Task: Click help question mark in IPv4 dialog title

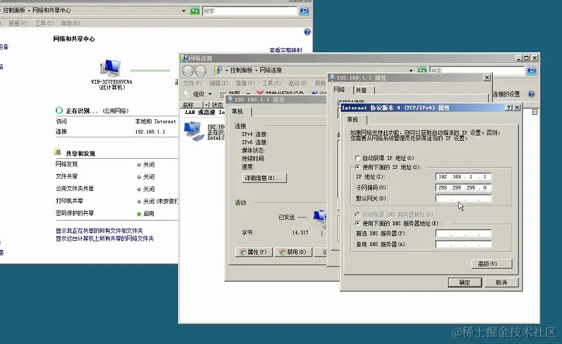Action: [x=508, y=107]
